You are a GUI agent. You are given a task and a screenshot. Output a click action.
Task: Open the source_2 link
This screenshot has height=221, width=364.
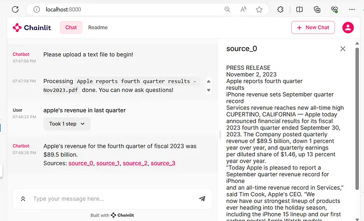[135, 163]
